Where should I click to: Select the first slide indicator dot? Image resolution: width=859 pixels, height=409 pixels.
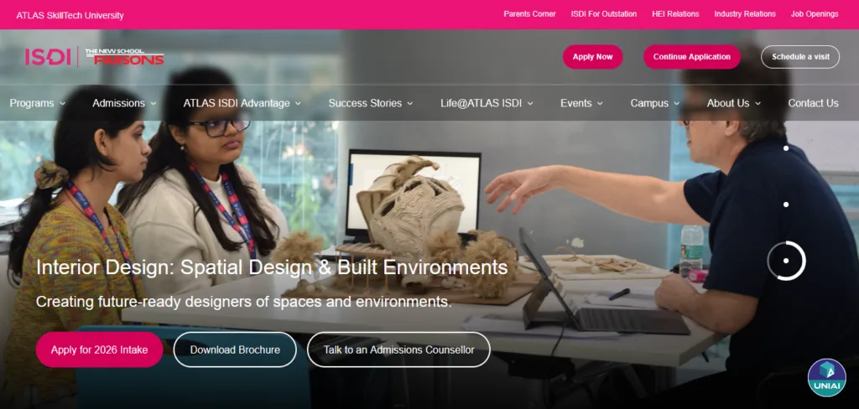(x=785, y=148)
